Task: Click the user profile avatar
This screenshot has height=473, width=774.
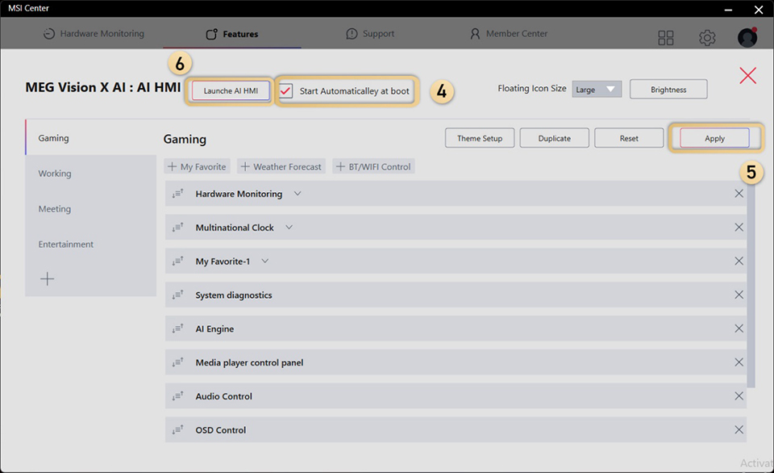Action: [x=747, y=37]
